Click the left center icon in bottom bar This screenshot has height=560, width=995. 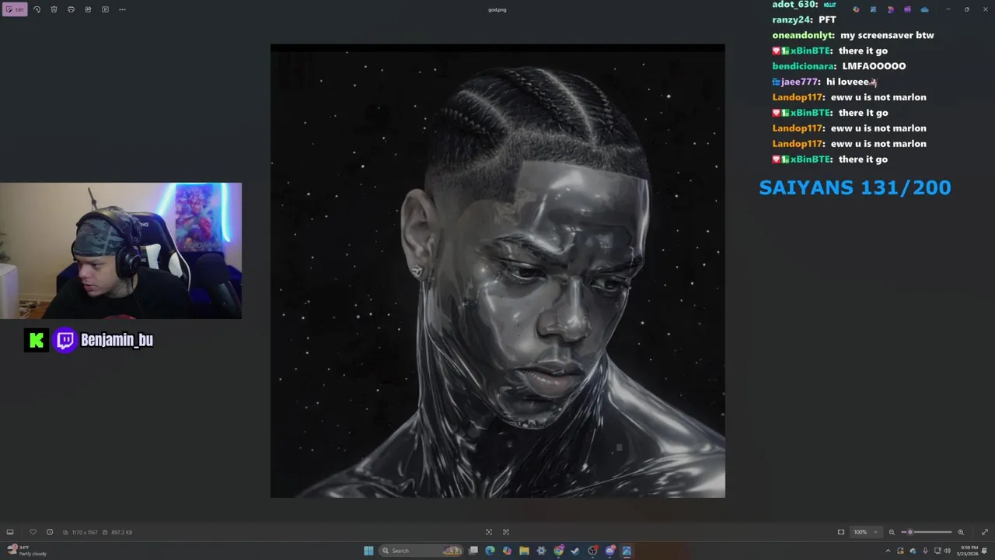tap(489, 532)
